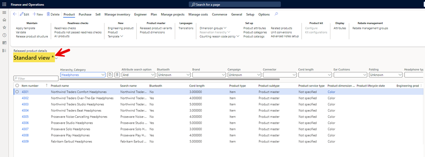Open Workspaces icon in sidebar
The height and width of the screenshot is (157, 425).
4,43
